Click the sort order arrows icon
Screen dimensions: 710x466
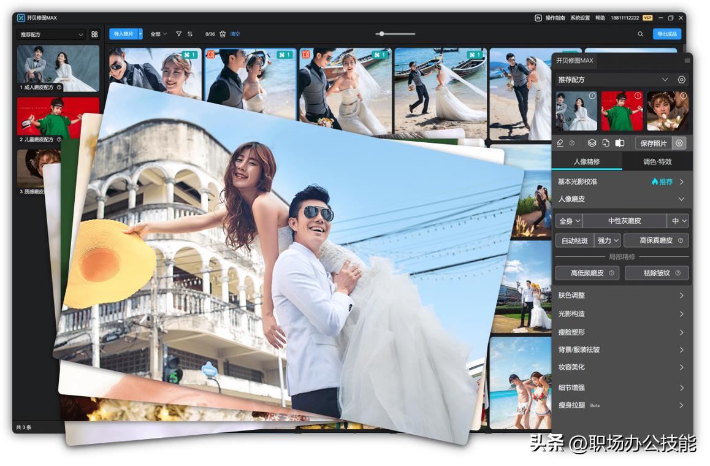click(190, 34)
